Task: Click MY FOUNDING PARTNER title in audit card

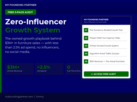Action: point(96,20)
